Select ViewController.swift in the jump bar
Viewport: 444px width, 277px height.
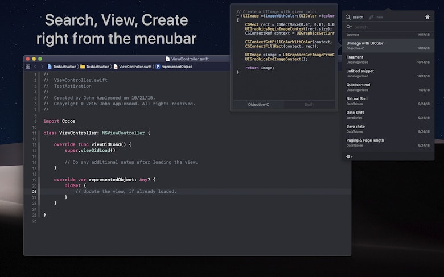click(135, 67)
